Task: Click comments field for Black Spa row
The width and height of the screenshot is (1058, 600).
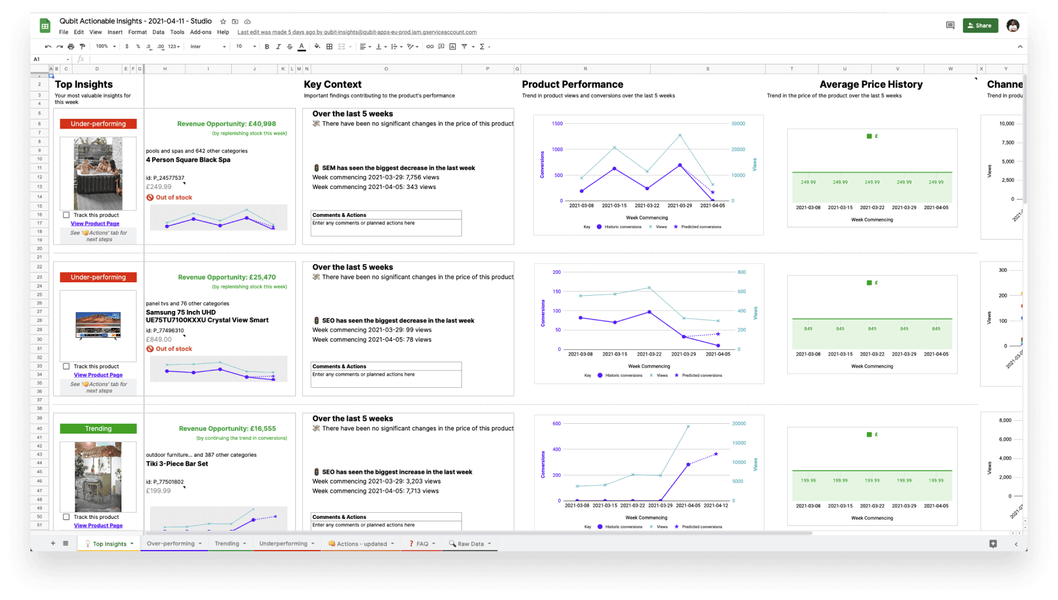Action: coord(386,227)
